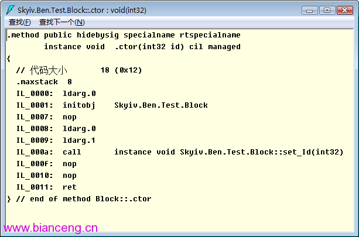Click the .method public hidebysig line
This screenshot has height=237, width=359.
pos(124,35)
